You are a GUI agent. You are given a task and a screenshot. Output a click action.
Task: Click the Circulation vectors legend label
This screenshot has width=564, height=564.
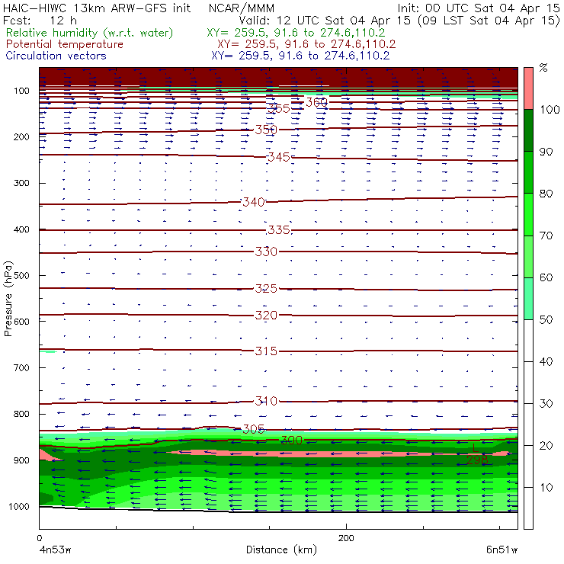tap(56, 56)
